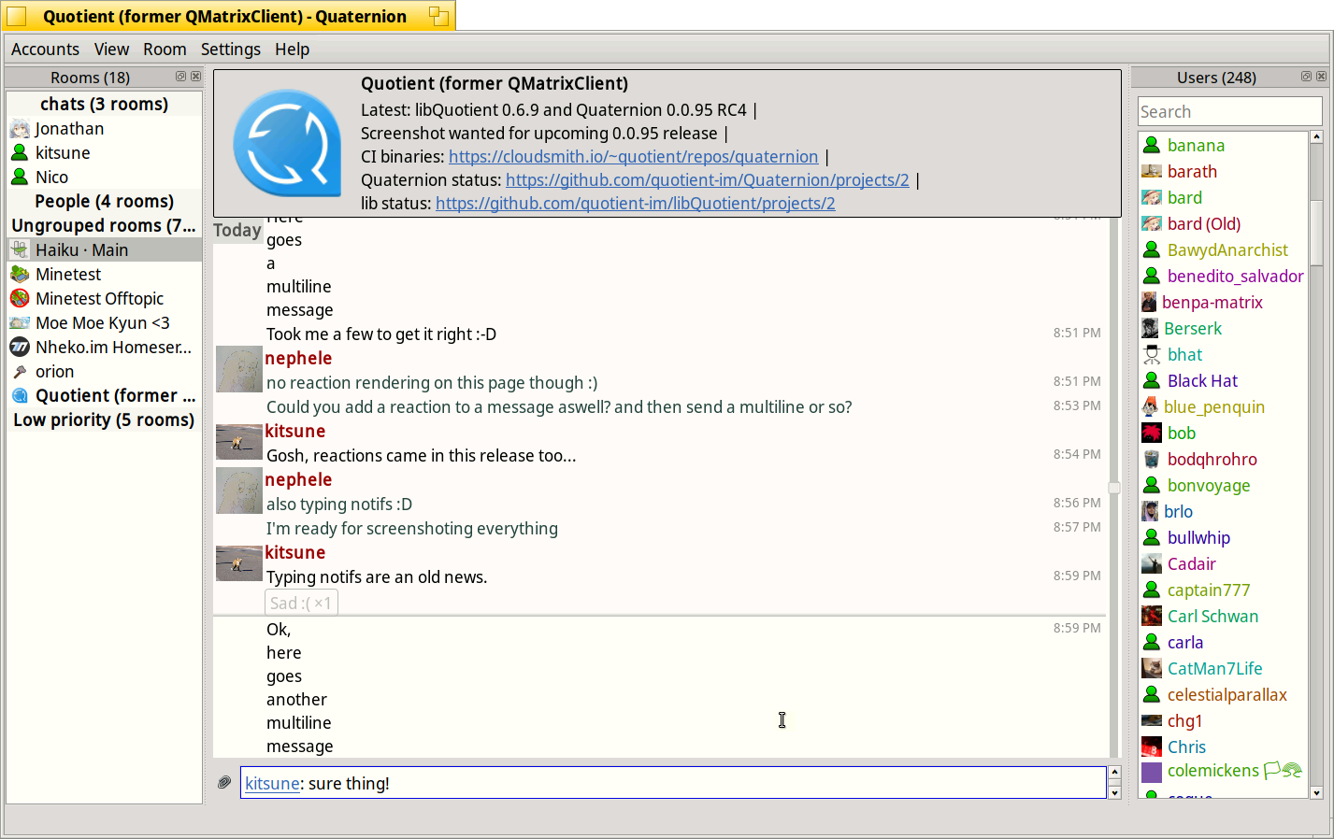This screenshot has height=839, width=1334.
Task: Click the Users list scroll-down arrow
Action: click(x=1316, y=792)
